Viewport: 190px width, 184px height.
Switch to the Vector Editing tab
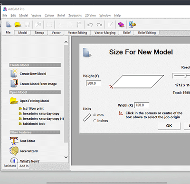click(77, 33)
